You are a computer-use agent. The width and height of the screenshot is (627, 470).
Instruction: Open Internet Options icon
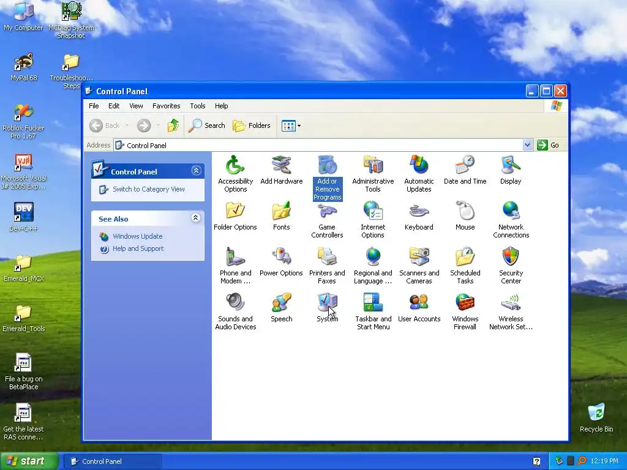coord(373,220)
